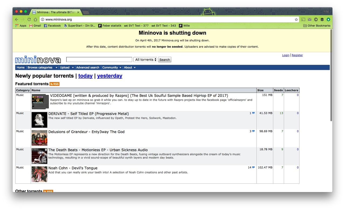Open the All torrents category dropdown
The height and width of the screenshot is (210, 345).
coord(145,60)
